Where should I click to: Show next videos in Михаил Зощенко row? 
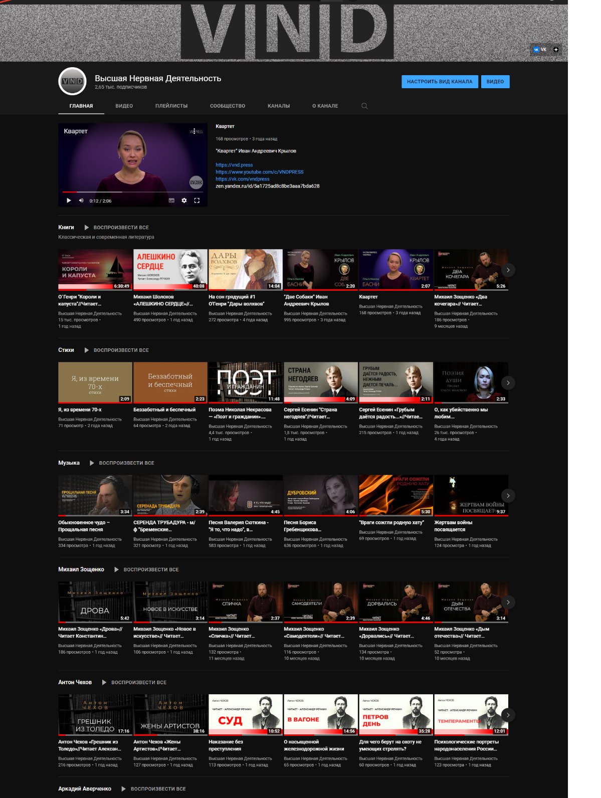click(x=508, y=602)
